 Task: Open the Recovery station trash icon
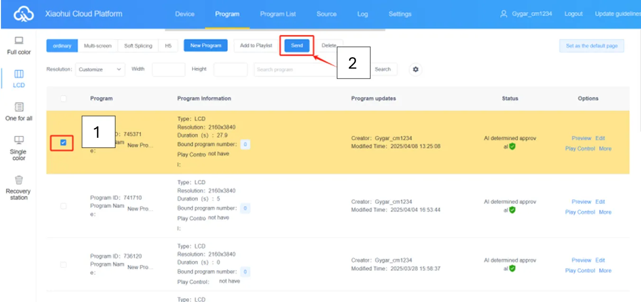click(x=19, y=180)
